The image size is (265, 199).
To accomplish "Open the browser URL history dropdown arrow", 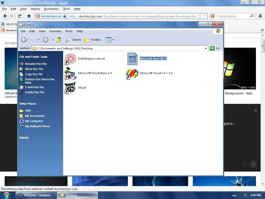I will click(205, 16).
